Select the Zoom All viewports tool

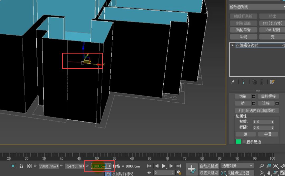[268, 166]
